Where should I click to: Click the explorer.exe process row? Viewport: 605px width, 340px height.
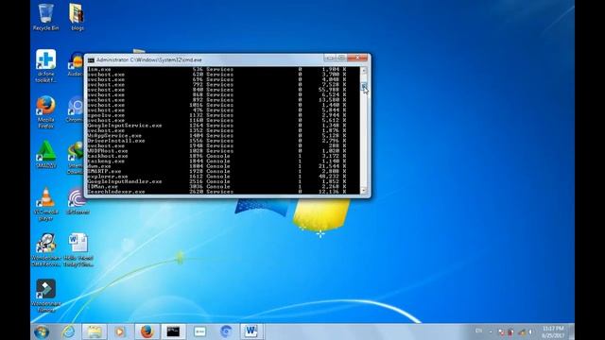[x=216, y=177]
